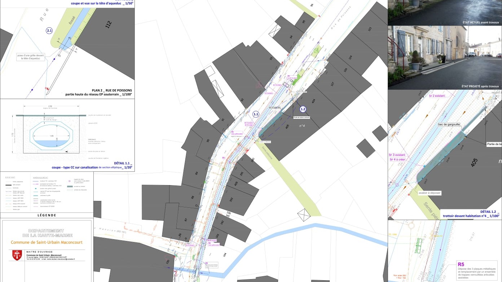
Task: Click the 'LÉGENDE' title bar
Action: point(47,215)
